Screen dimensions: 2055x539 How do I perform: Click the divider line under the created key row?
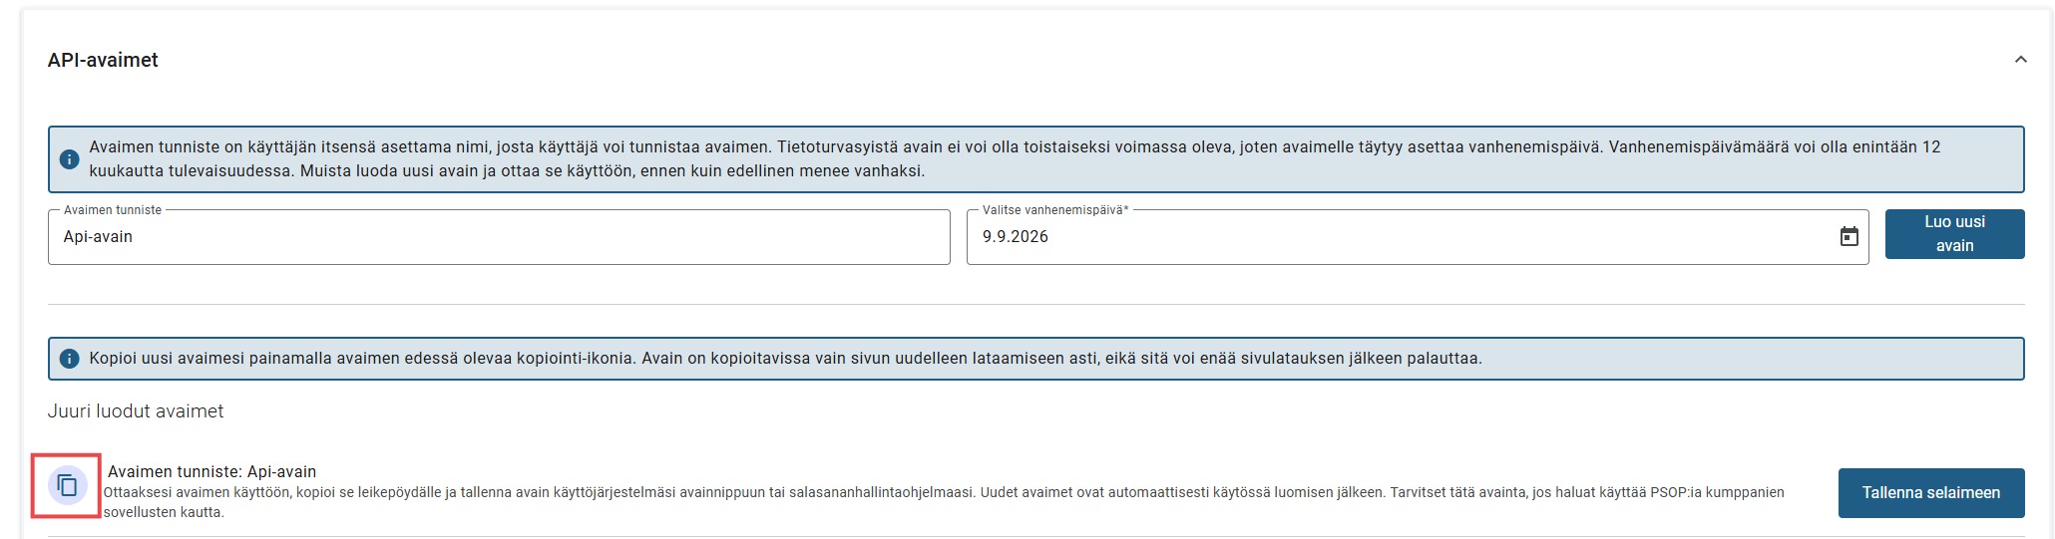(x=1035, y=536)
